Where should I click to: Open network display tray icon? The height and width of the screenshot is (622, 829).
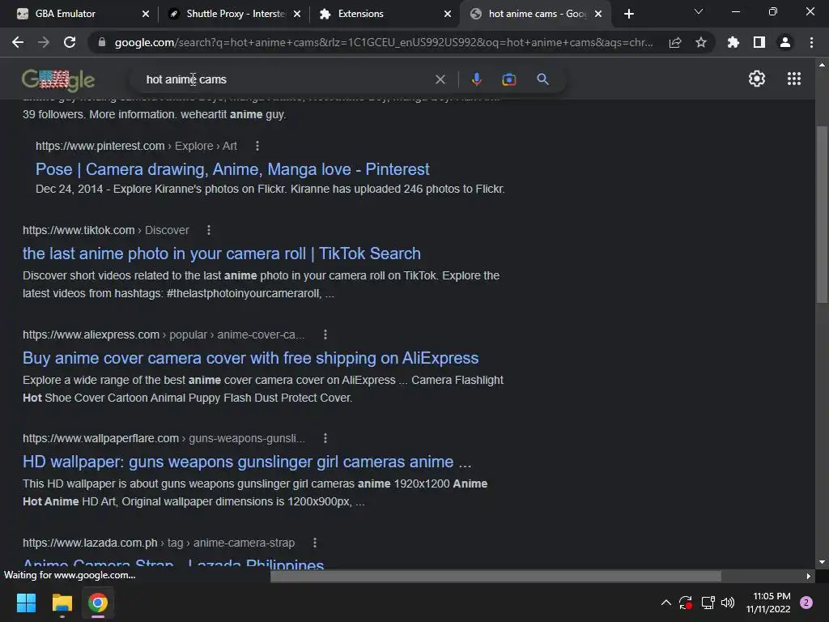[x=708, y=603]
